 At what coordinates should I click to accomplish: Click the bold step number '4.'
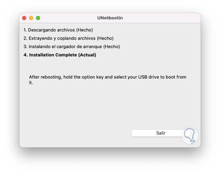pos(26,55)
